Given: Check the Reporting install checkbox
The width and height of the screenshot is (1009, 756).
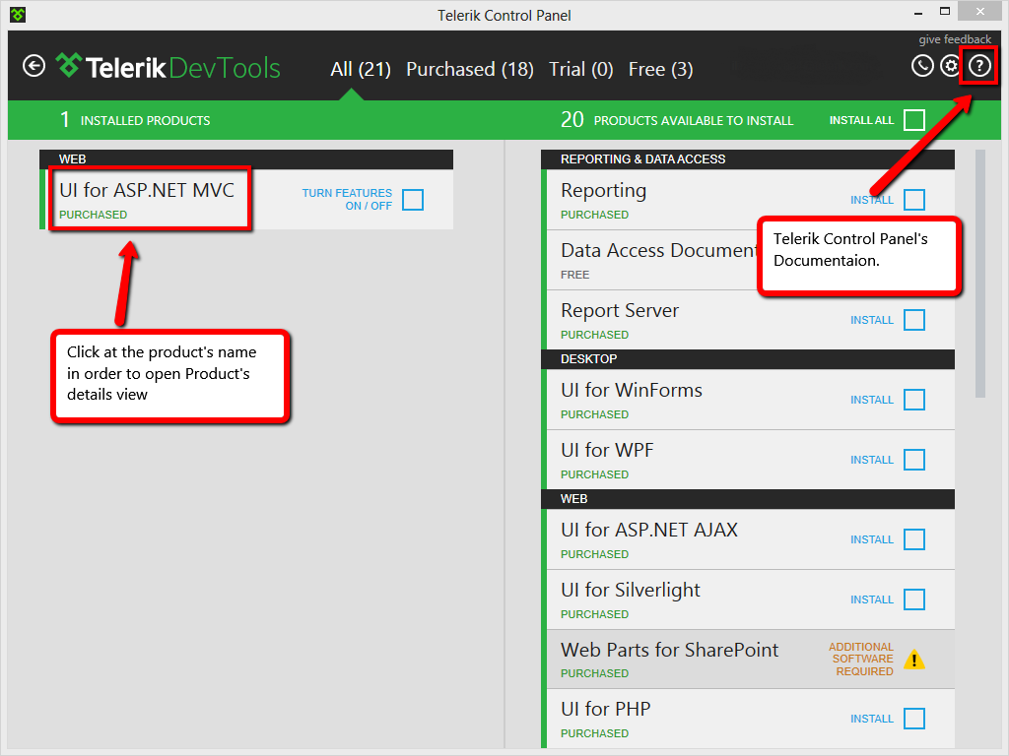Looking at the screenshot, I should (x=914, y=200).
